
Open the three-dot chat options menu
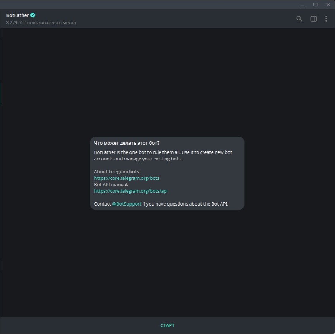coord(326,19)
